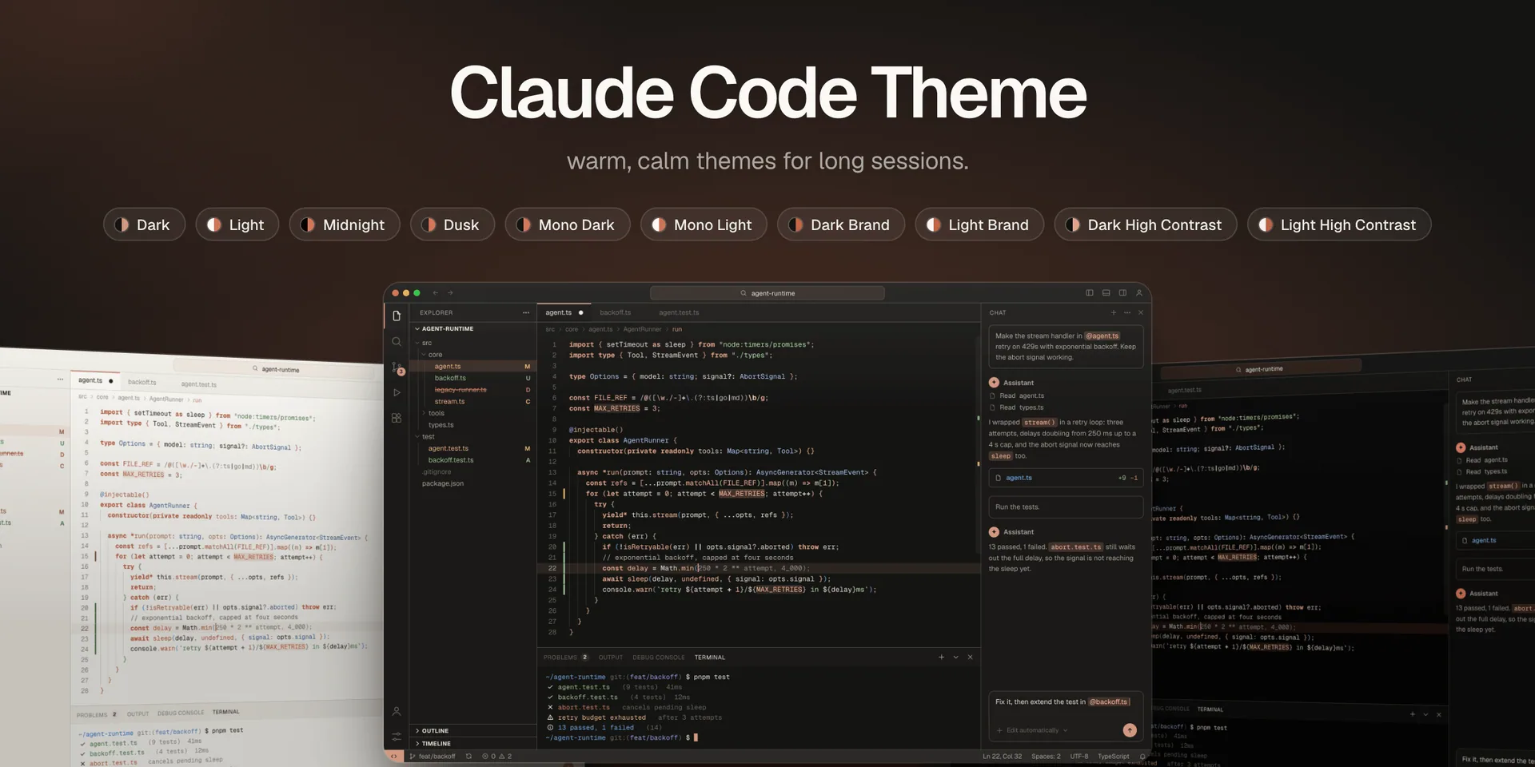Screen dimensions: 1535x767
Task: Toggle the secondary sidebar layout icon
Action: pos(1123,293)
